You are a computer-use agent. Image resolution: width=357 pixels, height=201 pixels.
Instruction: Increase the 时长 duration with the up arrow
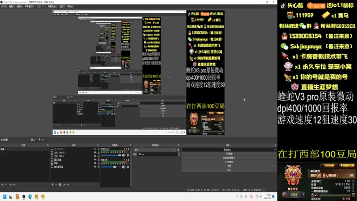click(x=178, y=153)
